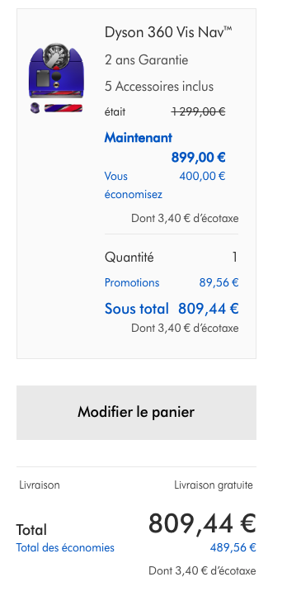The height and width of the screenshot is (596, 301).
Task: Click the Vous économisez label
Action: (x=134, y=186)
